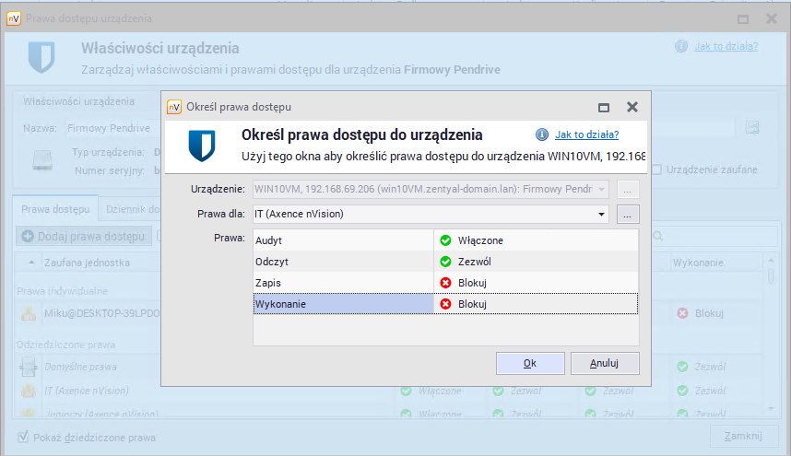Viewport: 791px width, 456px height.
Task: Click the red Blokuj icon for Wykonanie
Action: coord(445,304)
